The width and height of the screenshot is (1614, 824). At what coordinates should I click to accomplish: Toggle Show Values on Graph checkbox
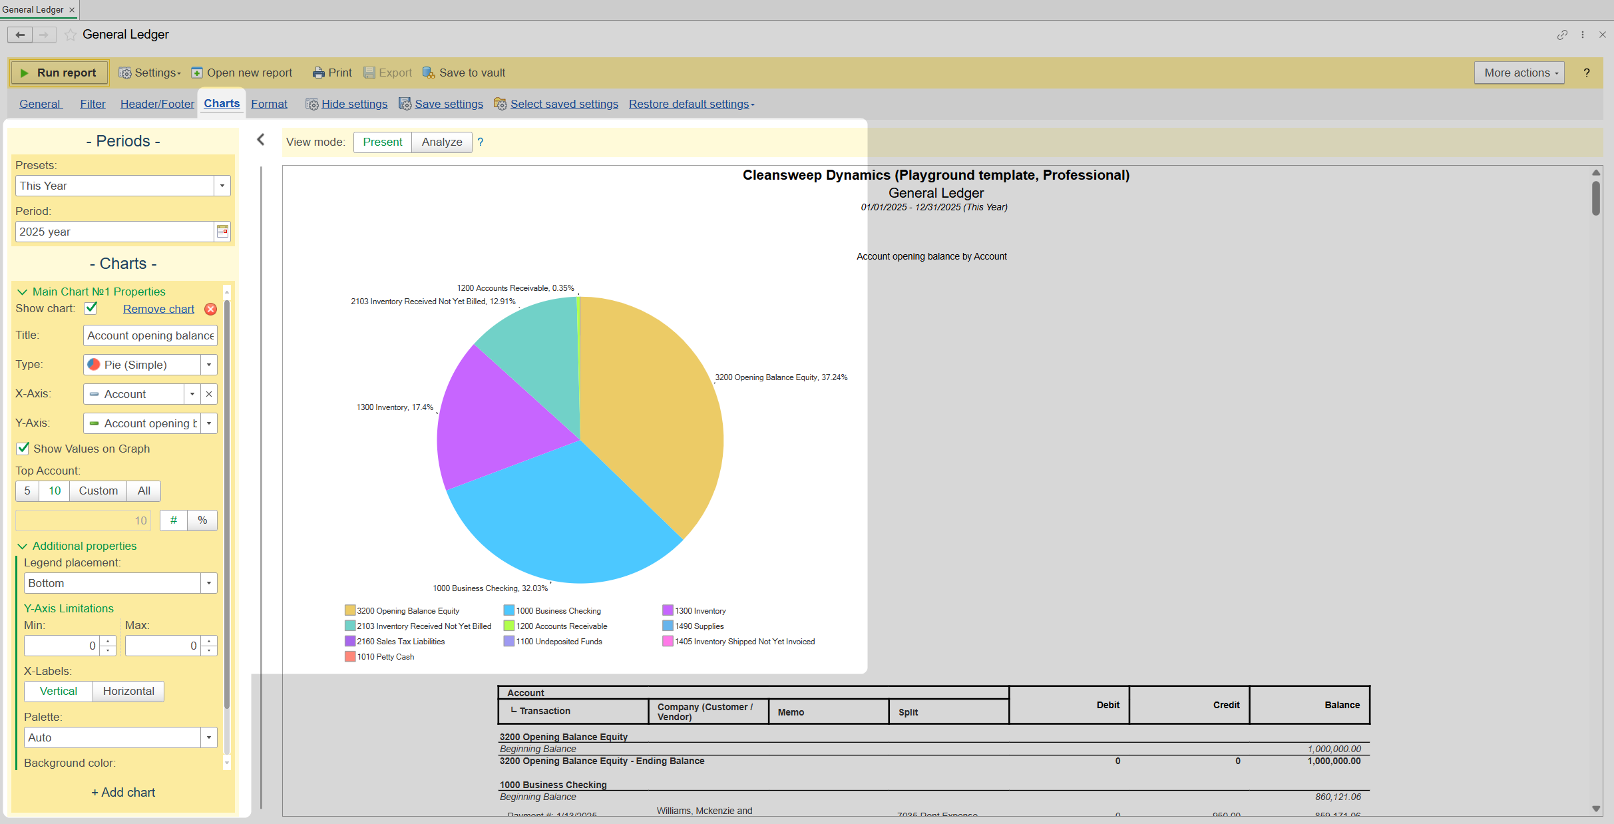coord(23,448)
